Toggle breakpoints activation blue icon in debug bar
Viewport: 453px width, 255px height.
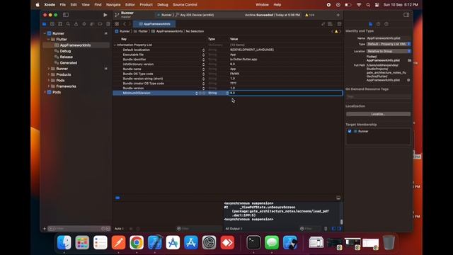pyautogui.click(x=117, y=198)
